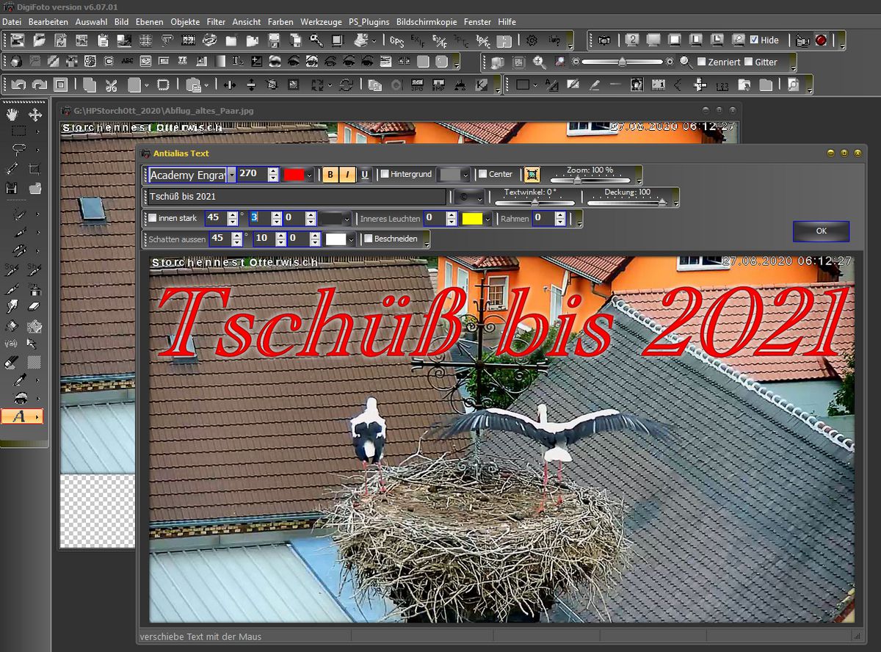This screenshot has width=881, height=652.
Task: Enable the Hintergrund checkbox
Action: tap(385, 175)
